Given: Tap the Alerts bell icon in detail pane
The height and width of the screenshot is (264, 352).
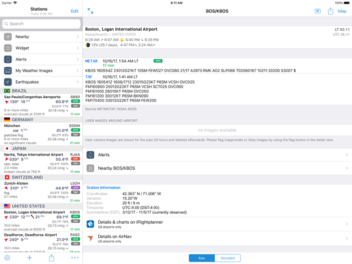Looking at the screenshot, I should tap(91, 155).
